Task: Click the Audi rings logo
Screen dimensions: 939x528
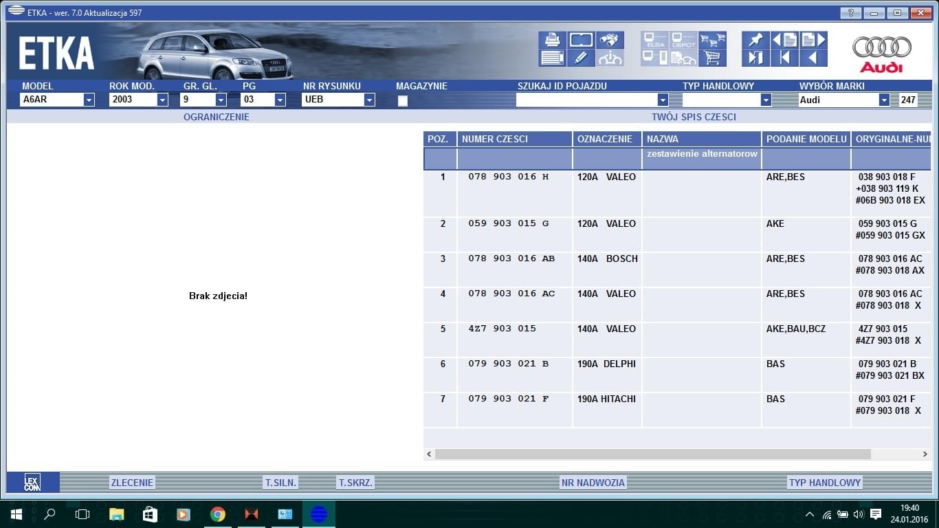Action: 882,47
